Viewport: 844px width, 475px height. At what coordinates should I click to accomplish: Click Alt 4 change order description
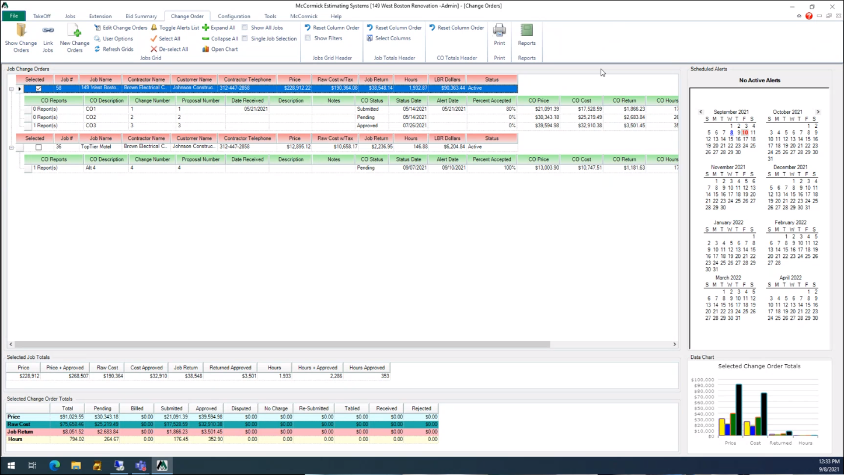[106, 167]
